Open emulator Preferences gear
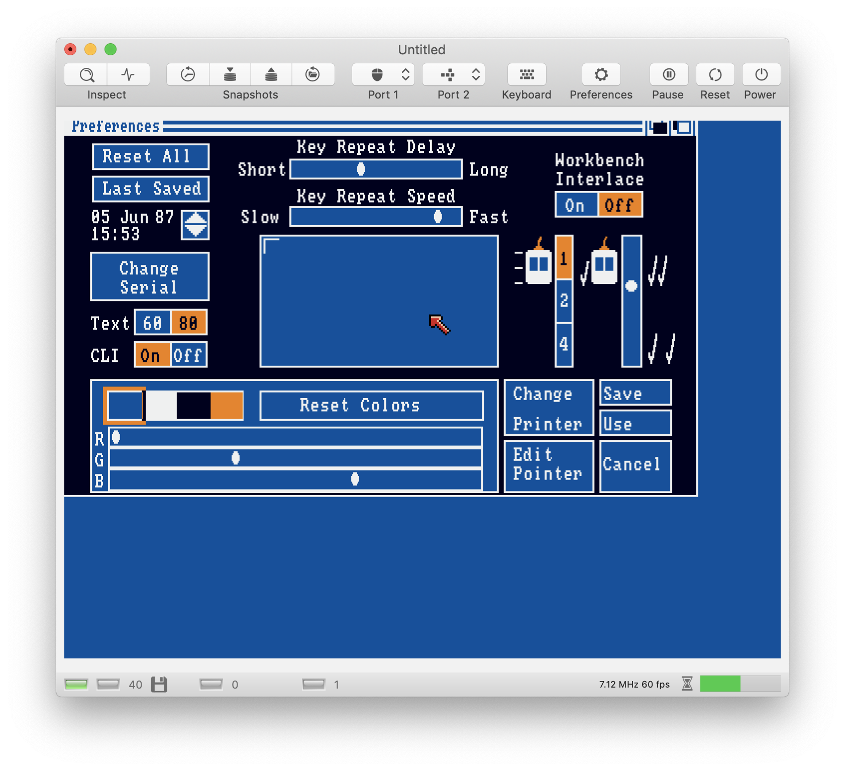The width and height of the screenshot is (845, 771). (x=601, y=75)
